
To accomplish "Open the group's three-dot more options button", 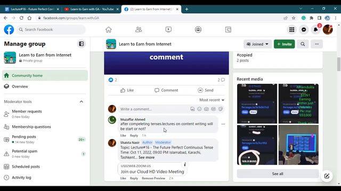I will tap(316, 44).
